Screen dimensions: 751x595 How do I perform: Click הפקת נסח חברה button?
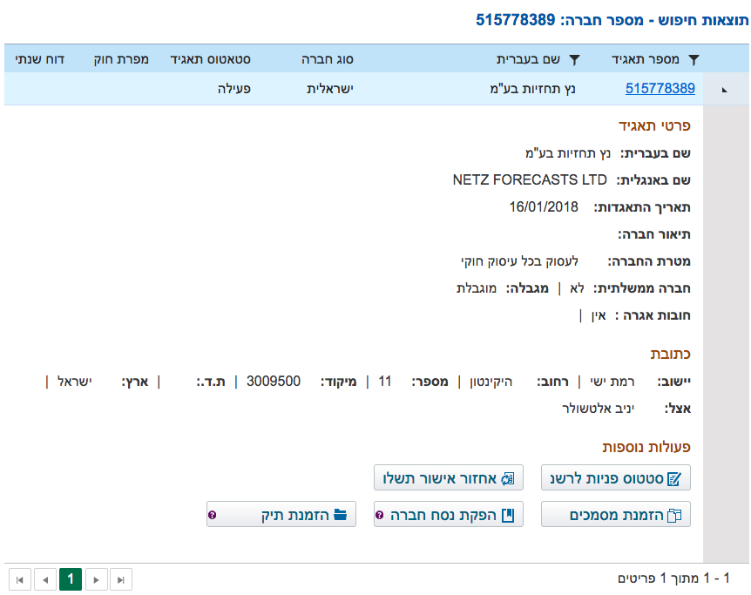[x=449, y=515]
